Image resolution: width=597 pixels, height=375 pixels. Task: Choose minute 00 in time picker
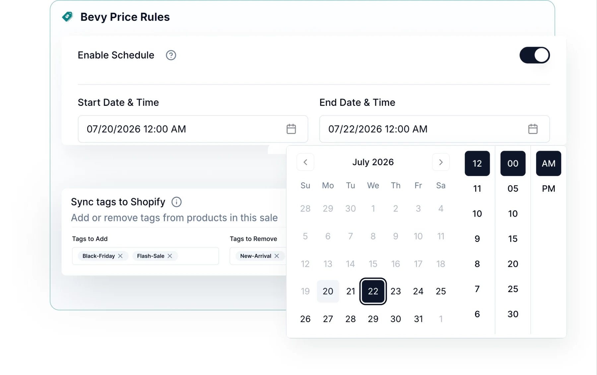(513, 163)
